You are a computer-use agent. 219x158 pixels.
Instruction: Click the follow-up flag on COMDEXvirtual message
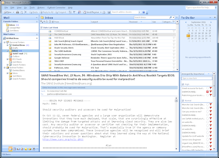[174, 31]
